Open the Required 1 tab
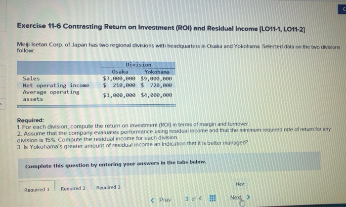Viewport: 346px width, 207px height. [37, 187]
